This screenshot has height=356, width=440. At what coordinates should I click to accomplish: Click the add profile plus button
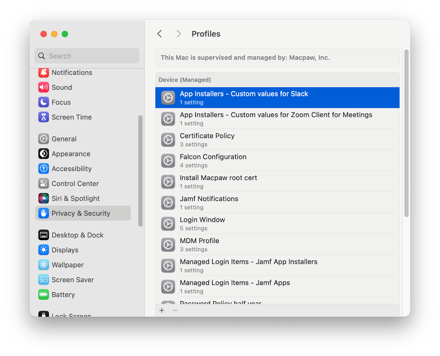point(162,310)
